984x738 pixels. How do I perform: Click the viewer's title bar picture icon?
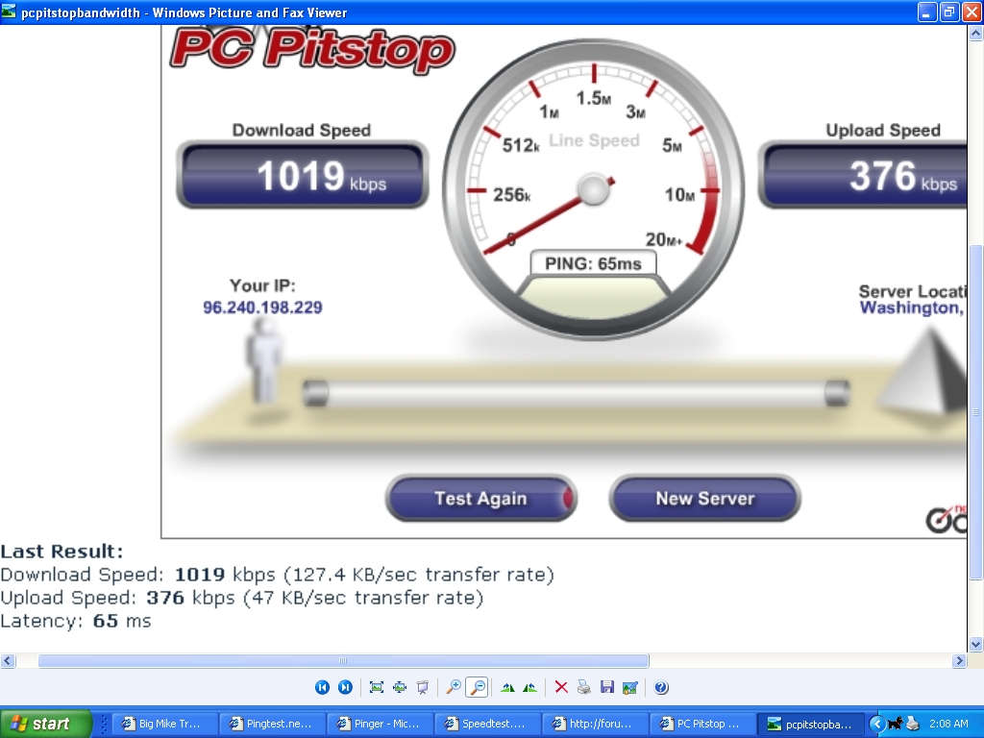coord(8,12)
